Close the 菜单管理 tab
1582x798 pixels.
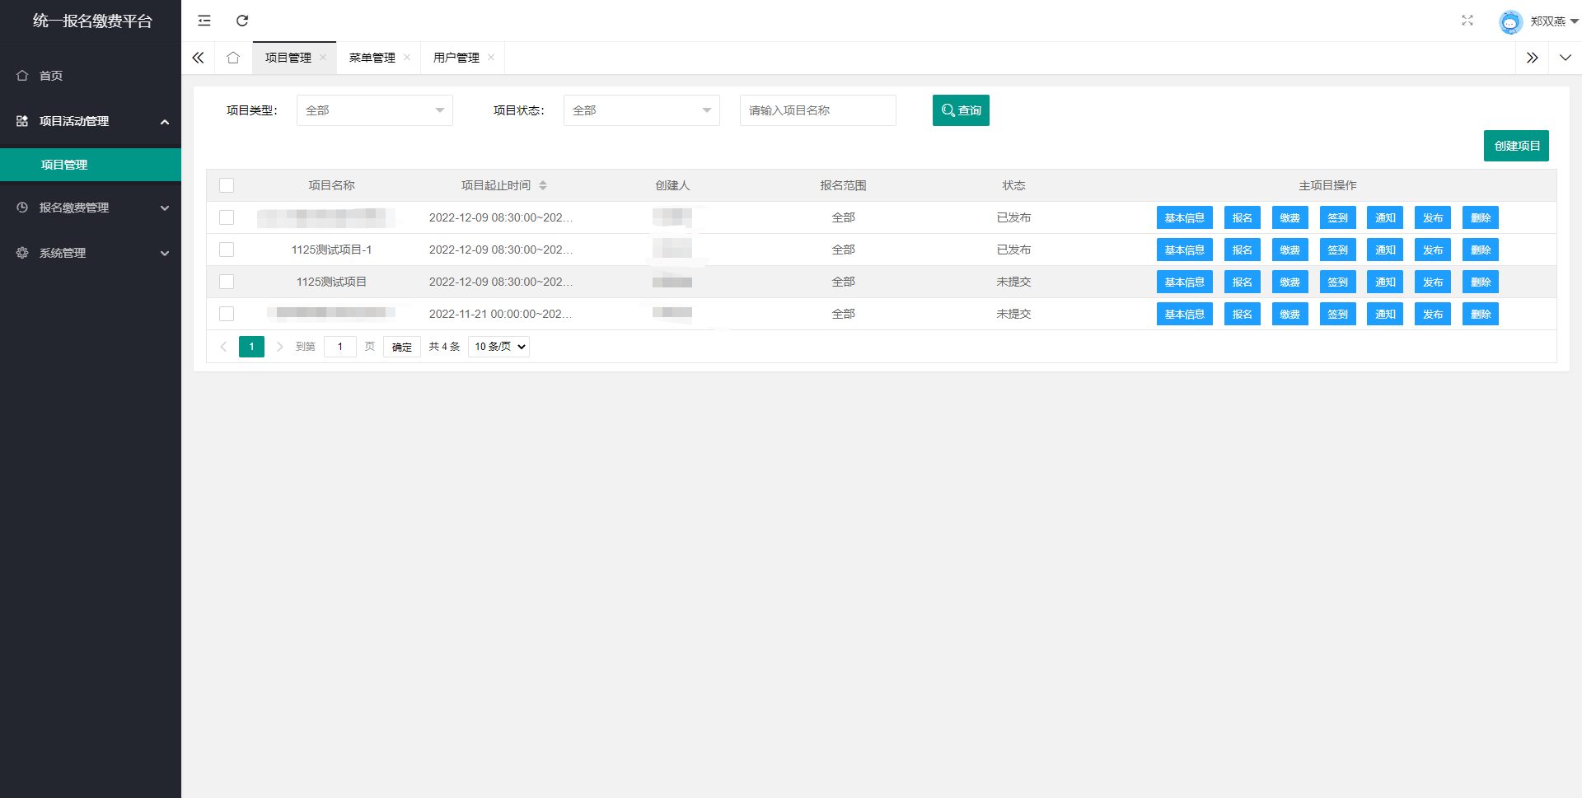pos(407,58)
